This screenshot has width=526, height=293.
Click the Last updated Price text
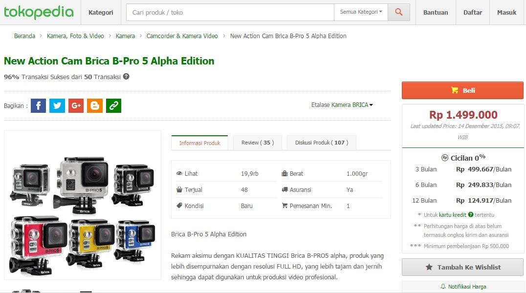coord(464,131)
